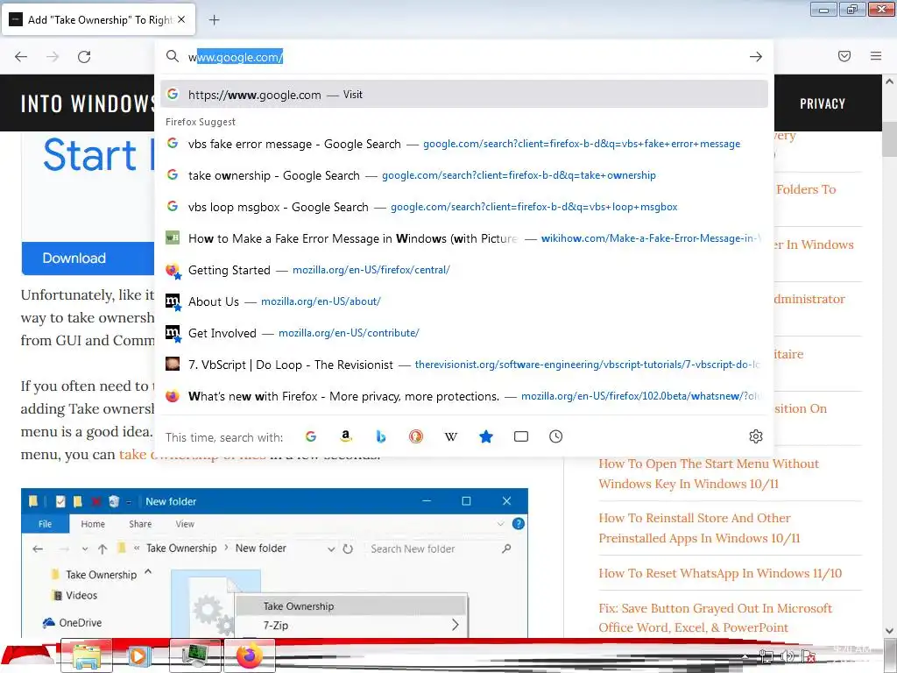Open take ownership Google Search suggestion
This screenshot has height=673, width=897.
[464, 175]
